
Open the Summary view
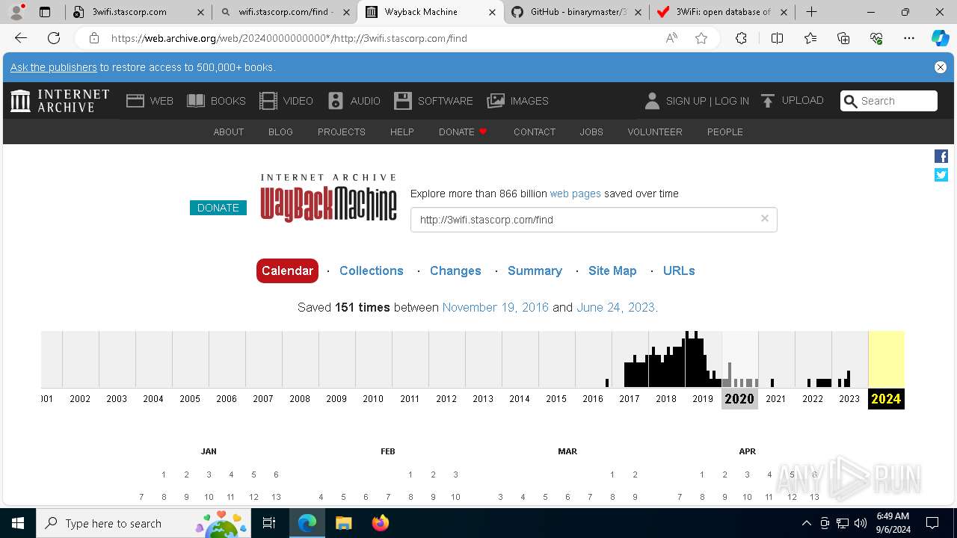tap(535, 270)
